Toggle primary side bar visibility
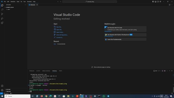 coord(153,2)
